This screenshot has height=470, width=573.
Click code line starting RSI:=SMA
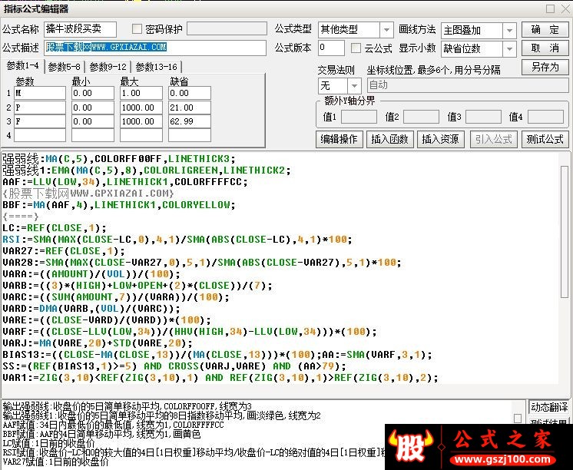point(177,240)
